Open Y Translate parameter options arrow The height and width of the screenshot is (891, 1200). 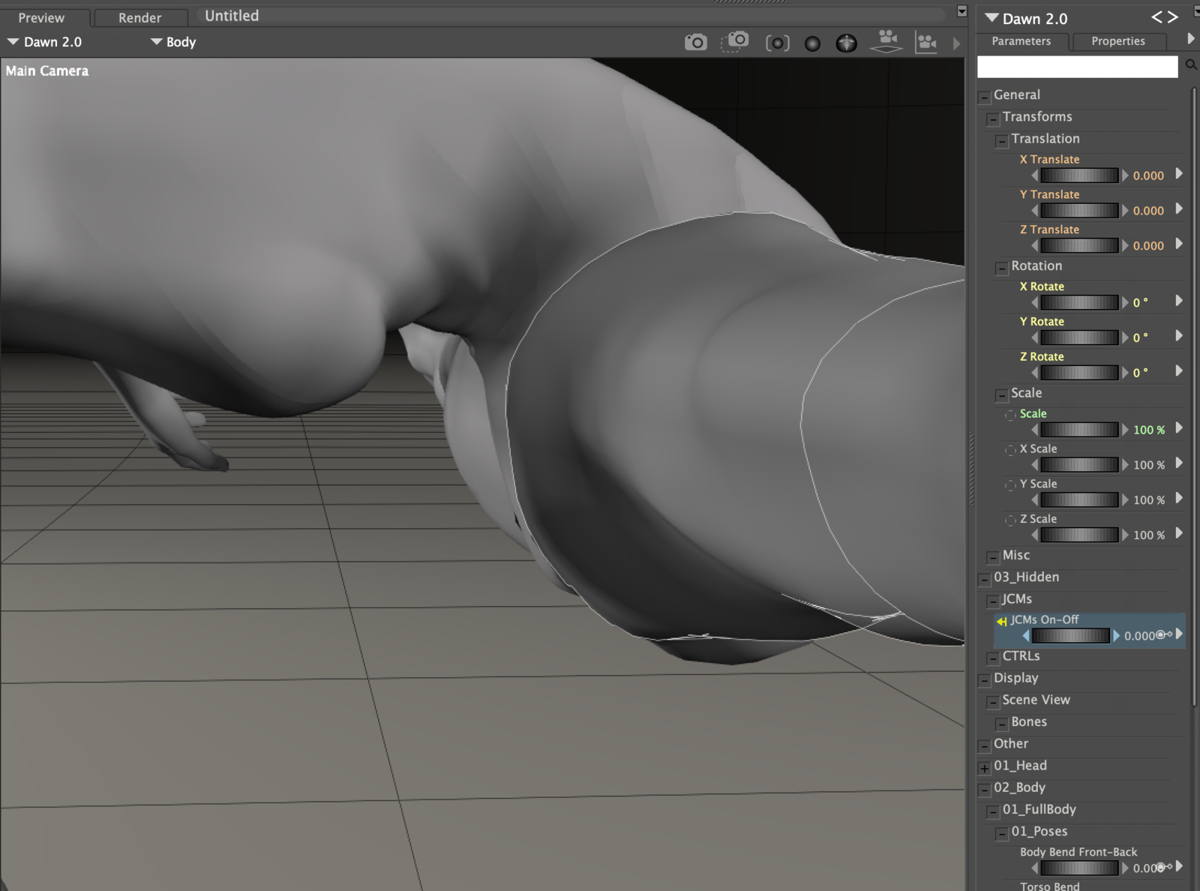(x=1179, y=208)
